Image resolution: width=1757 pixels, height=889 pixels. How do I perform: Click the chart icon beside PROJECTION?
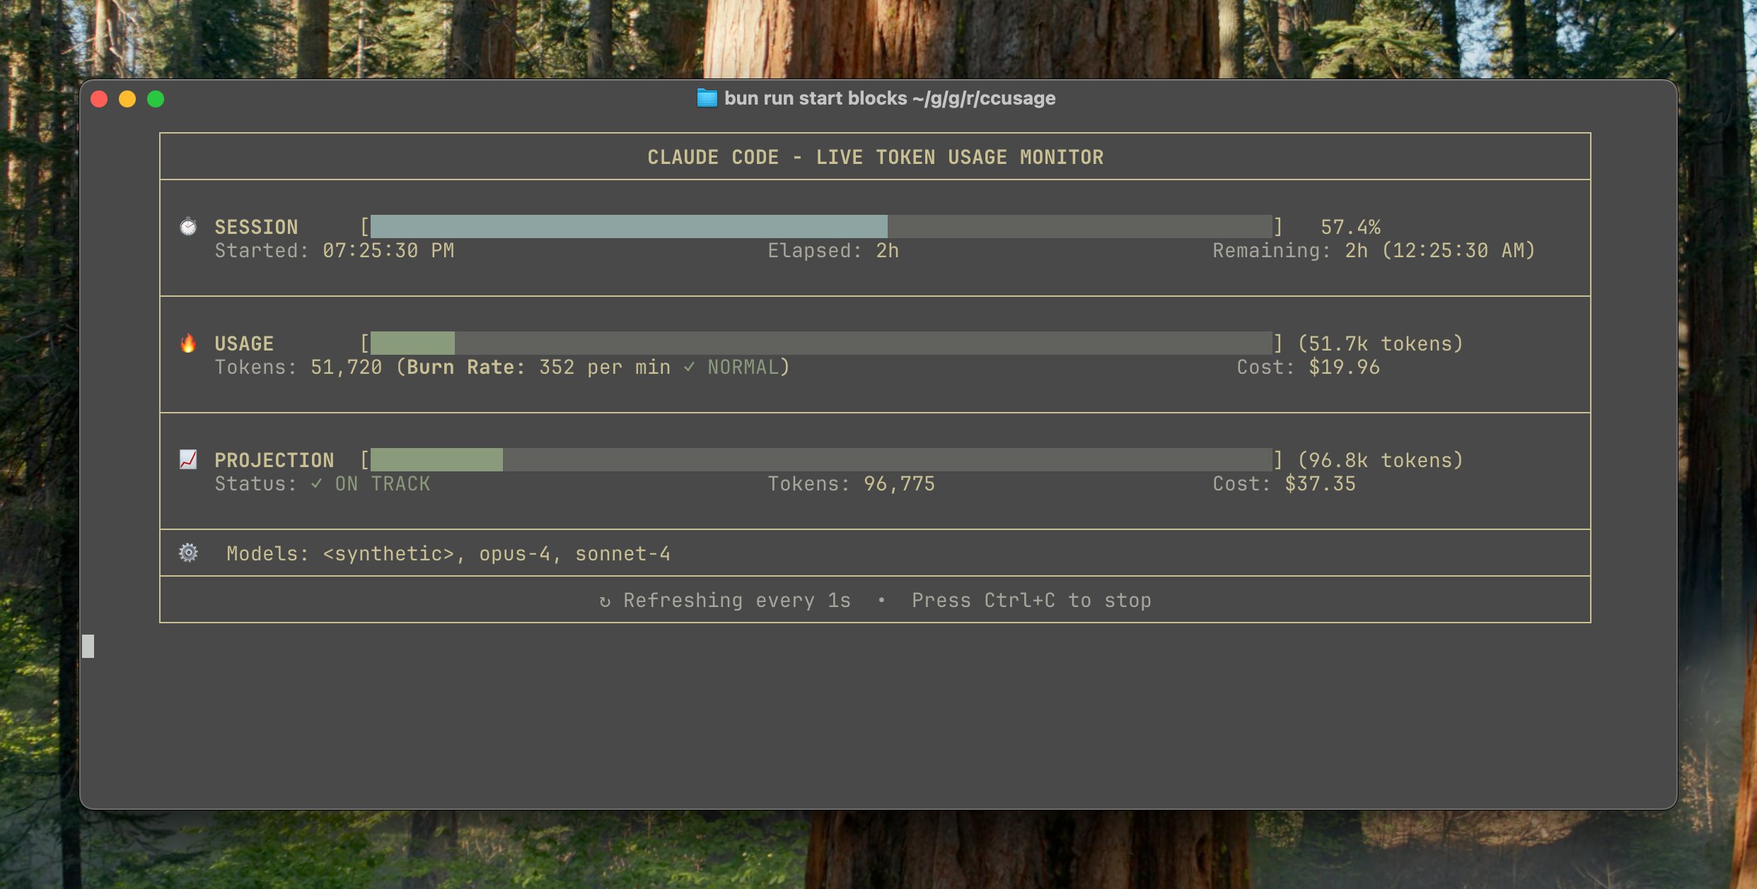point(188,459)
